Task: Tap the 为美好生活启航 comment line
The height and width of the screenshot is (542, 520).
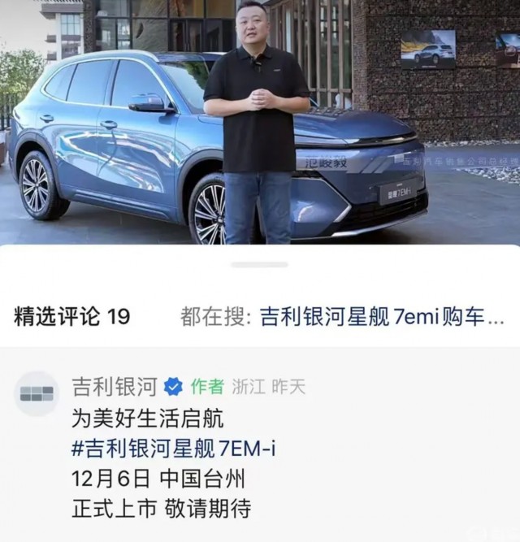Action: click(148, 418)
